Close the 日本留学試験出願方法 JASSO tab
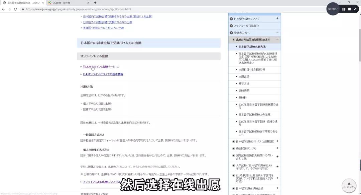Image resolution: width=361 pixels, height=195 pixels. tap(43, 3)
